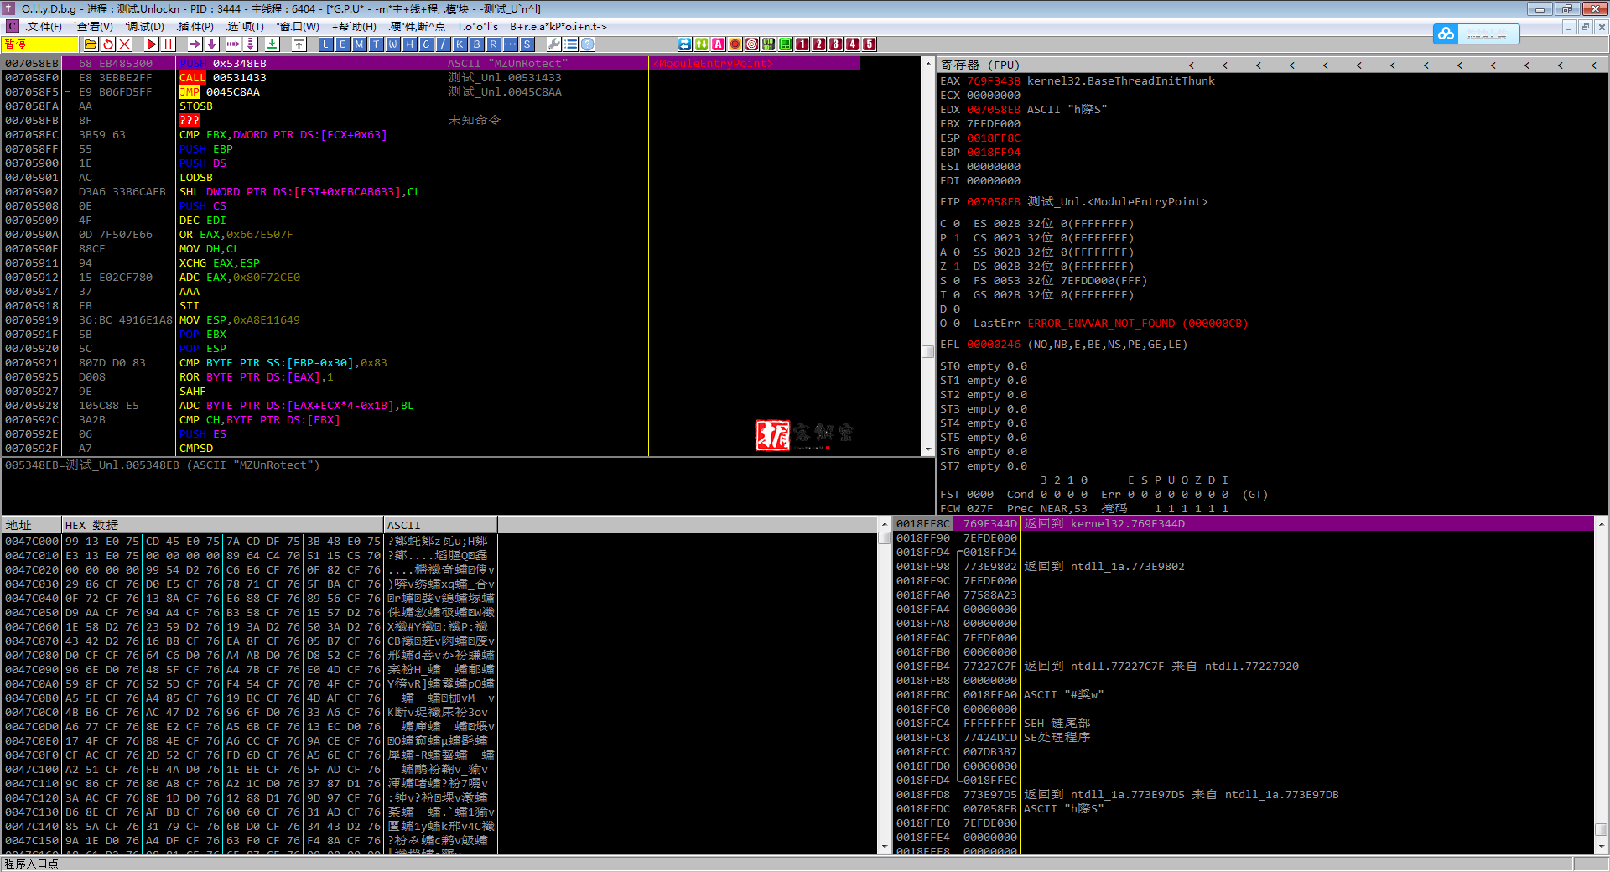This screenshot has height=872, width=1610.
Task: Show Handles window with the H button
Action: tap(410, 44)
